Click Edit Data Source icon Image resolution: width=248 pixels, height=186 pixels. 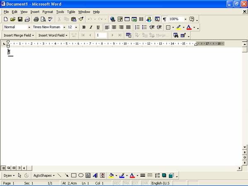click(x=183, y=35)
